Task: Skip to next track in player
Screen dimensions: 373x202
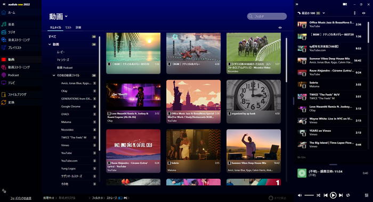Action: pyautogui.click(x=340, y=195)
